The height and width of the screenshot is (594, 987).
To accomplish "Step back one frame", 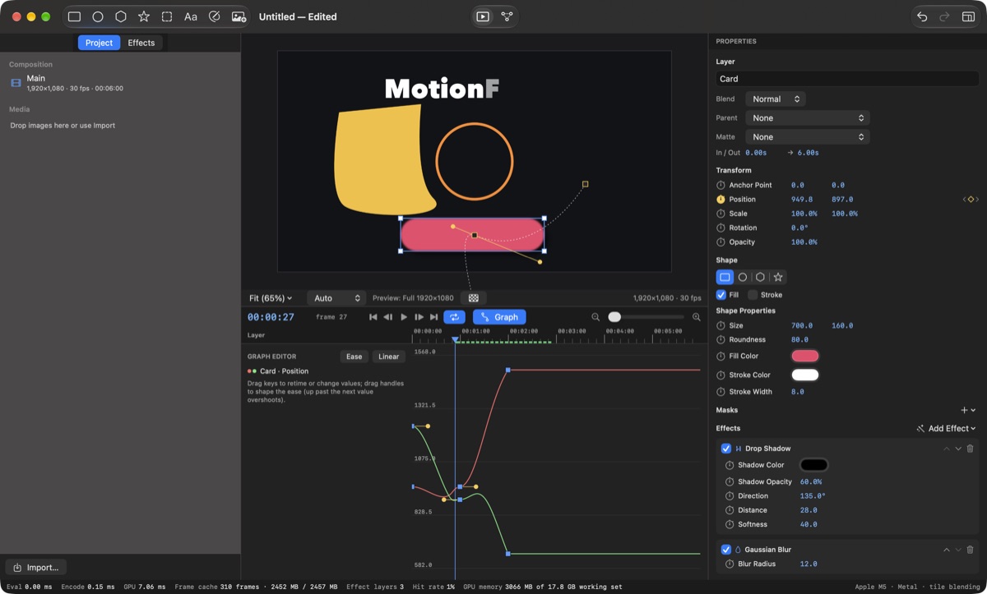I will 388,317.
